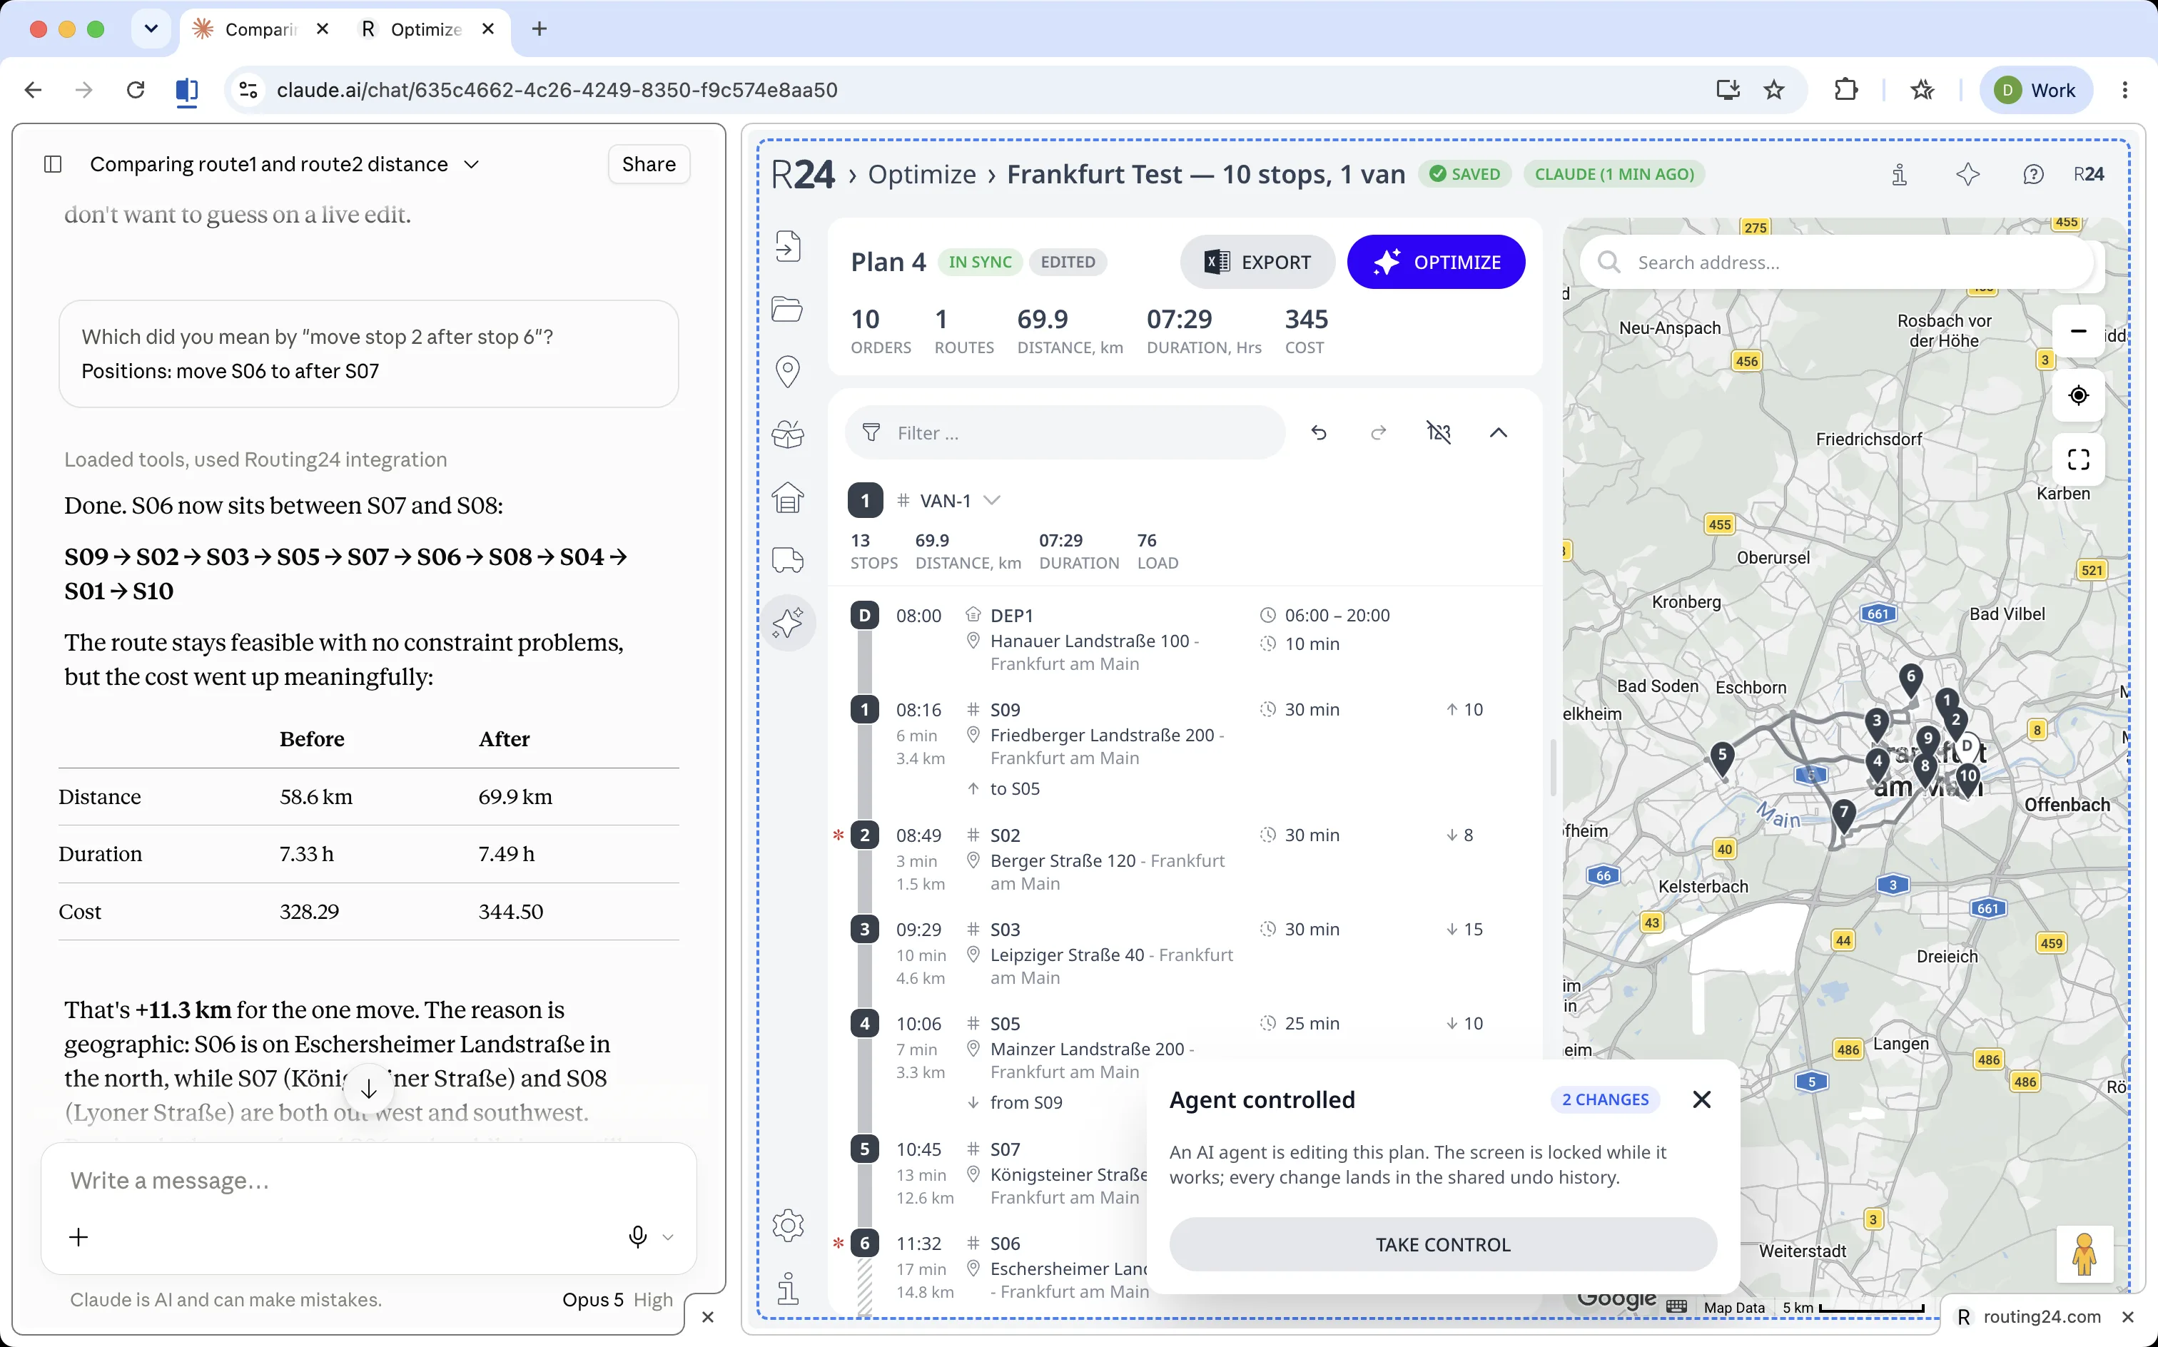2158x1347 pixels.
Task: Open the help question mark icon
Action: point(2033,175)
